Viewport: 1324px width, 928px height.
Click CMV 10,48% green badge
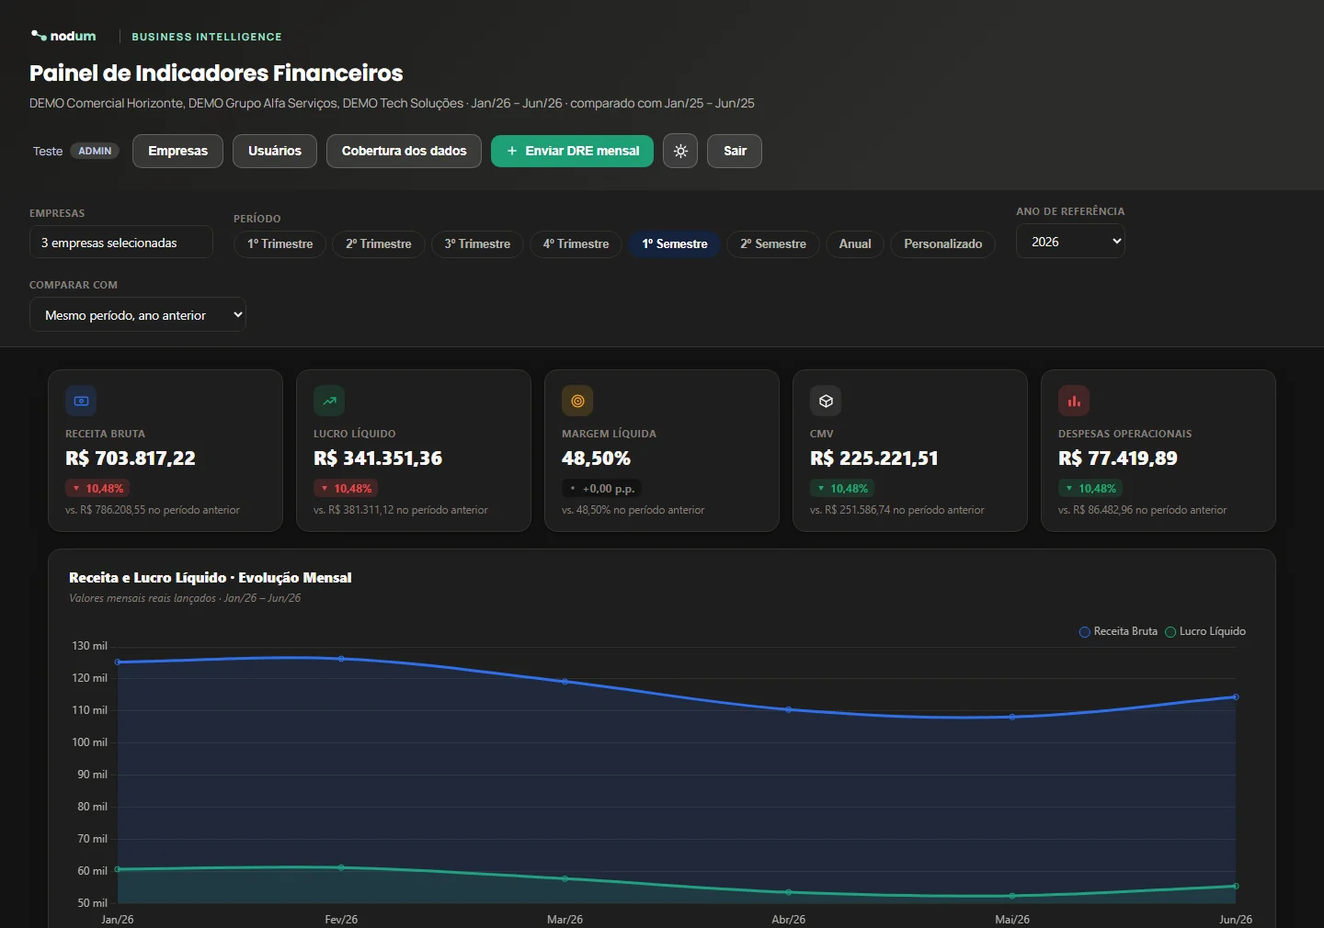point(842,488)
